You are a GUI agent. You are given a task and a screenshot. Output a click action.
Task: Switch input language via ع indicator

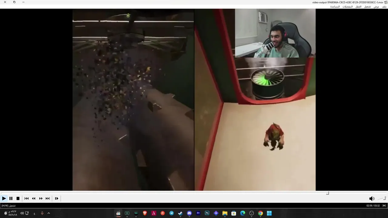click(35, 213)
